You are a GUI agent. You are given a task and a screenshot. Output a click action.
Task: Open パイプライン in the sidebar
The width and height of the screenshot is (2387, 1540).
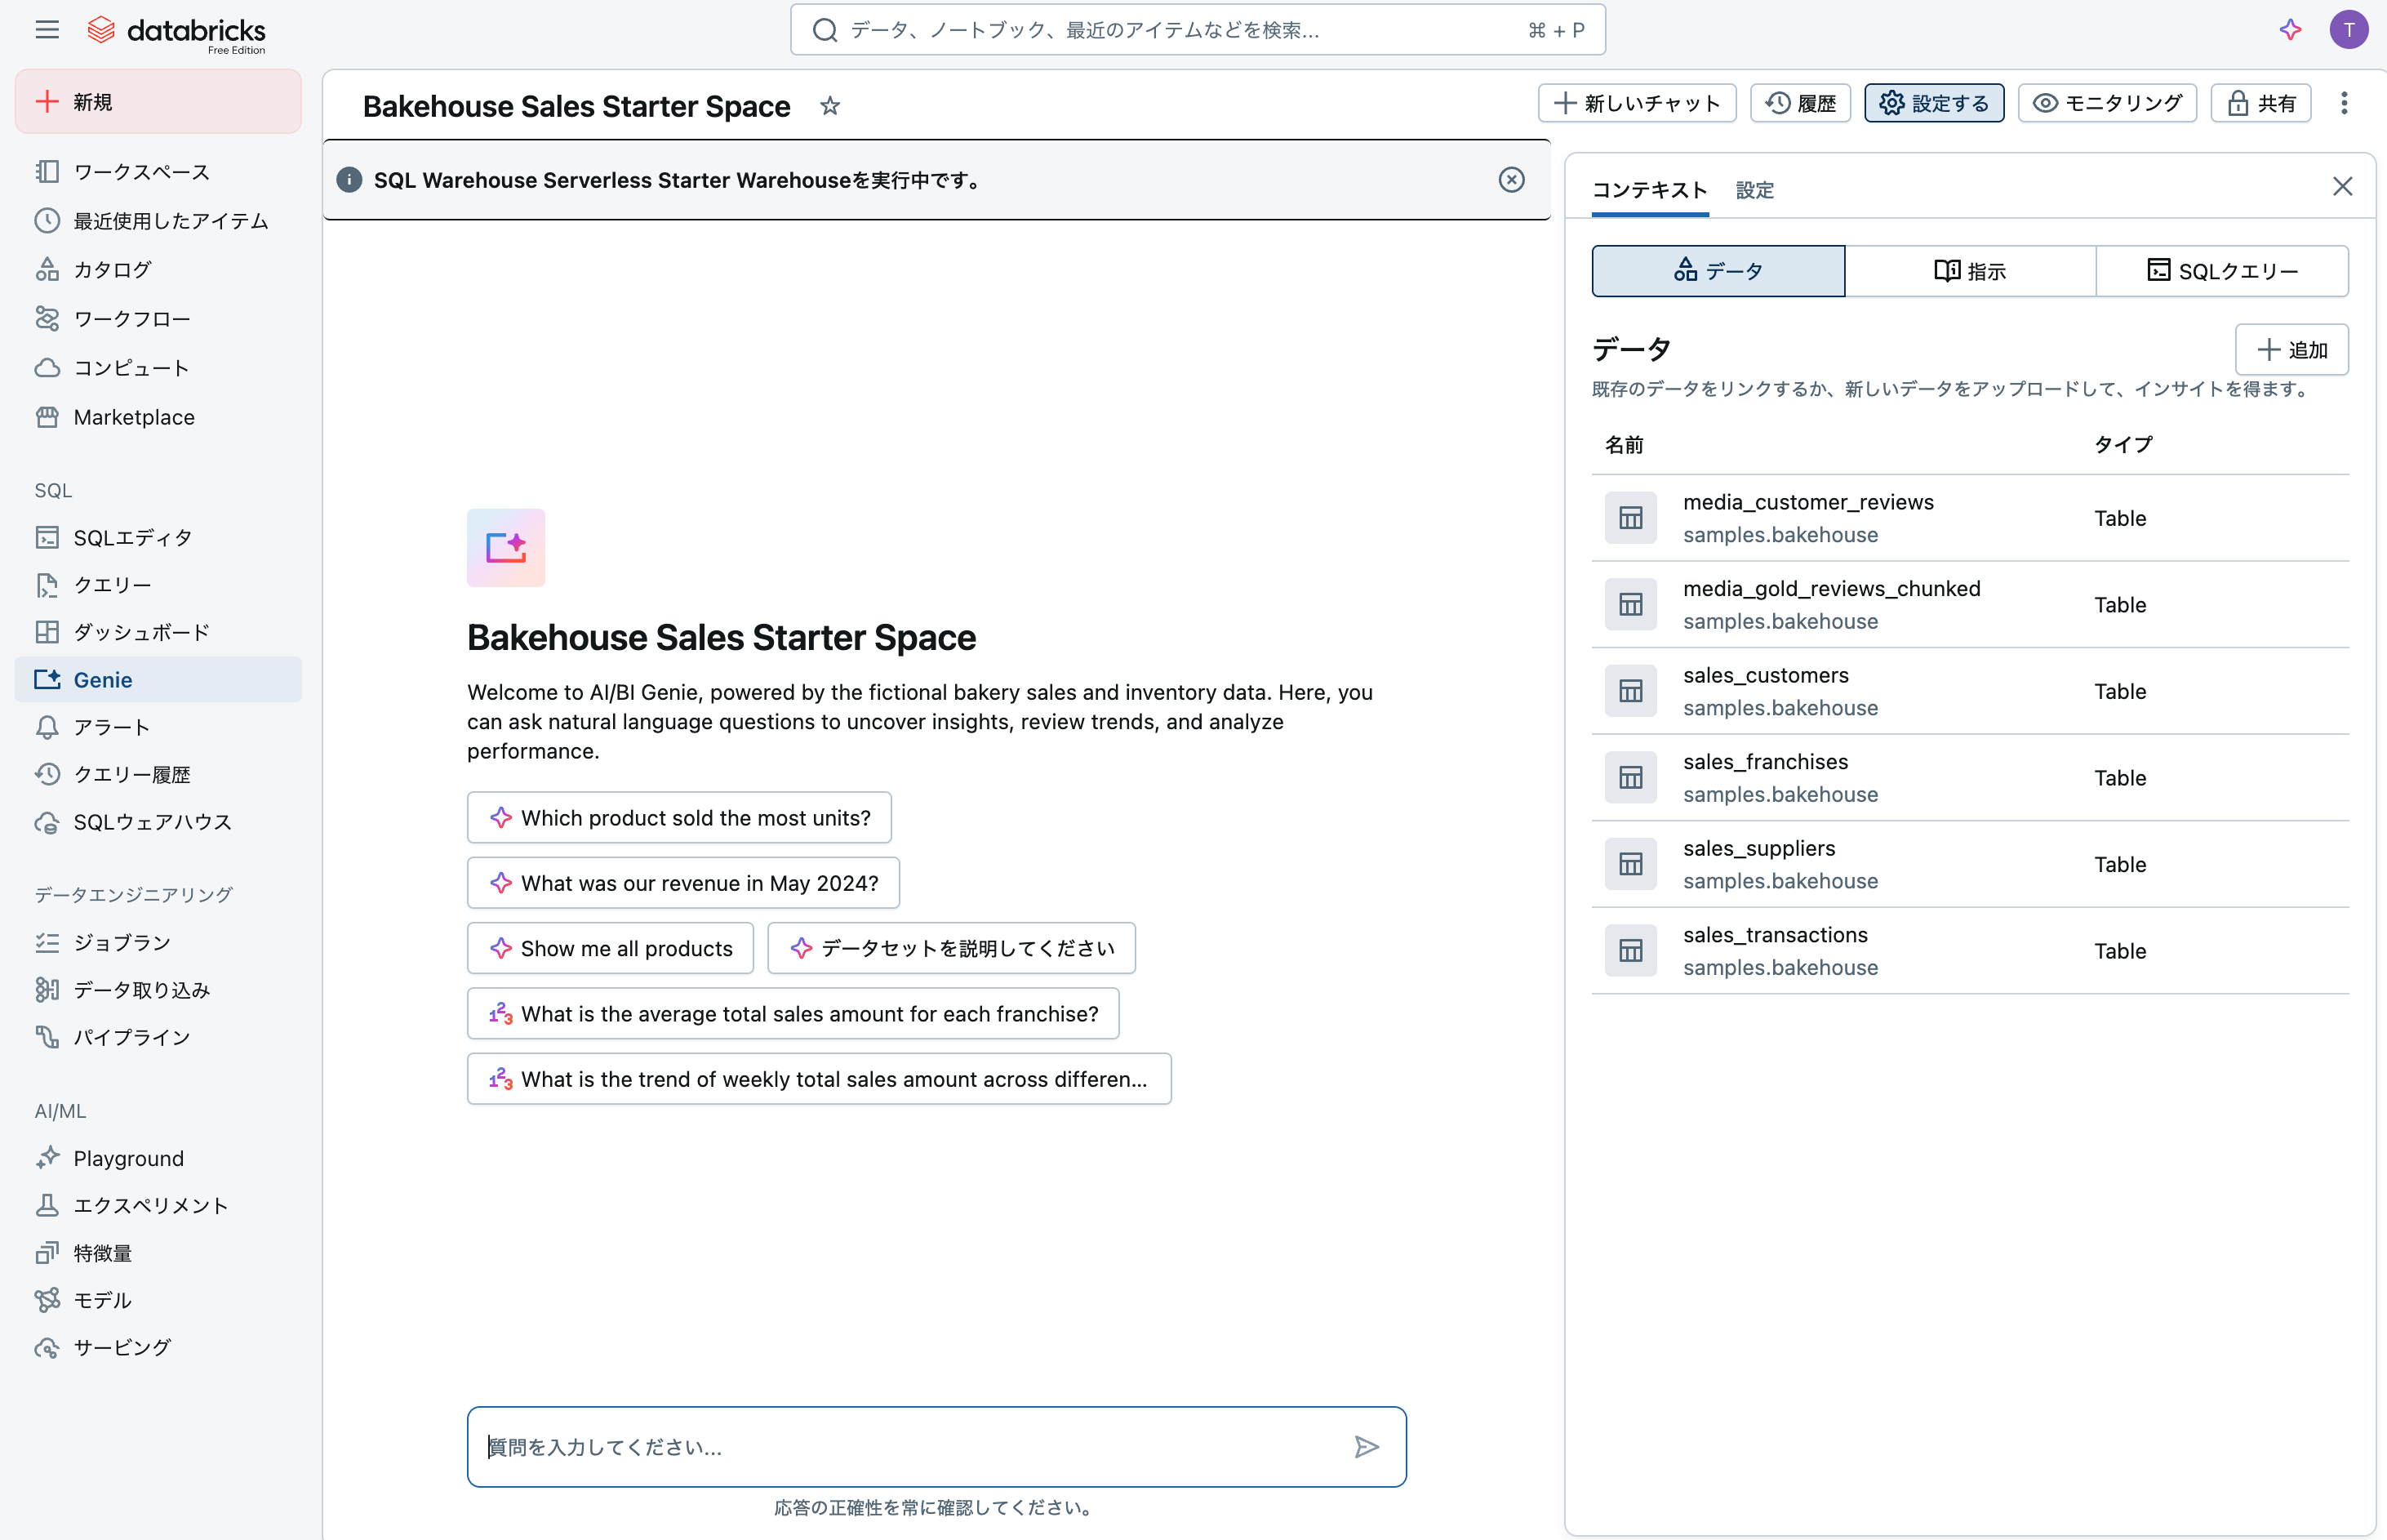(x=158, y=1037)
